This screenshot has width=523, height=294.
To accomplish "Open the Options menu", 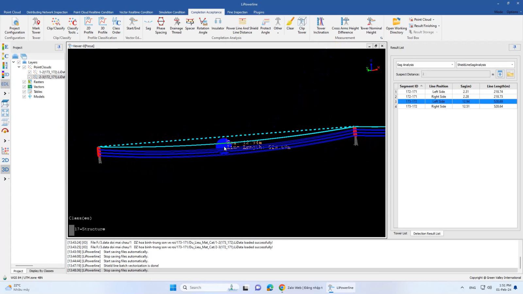I will click(514, 12).
